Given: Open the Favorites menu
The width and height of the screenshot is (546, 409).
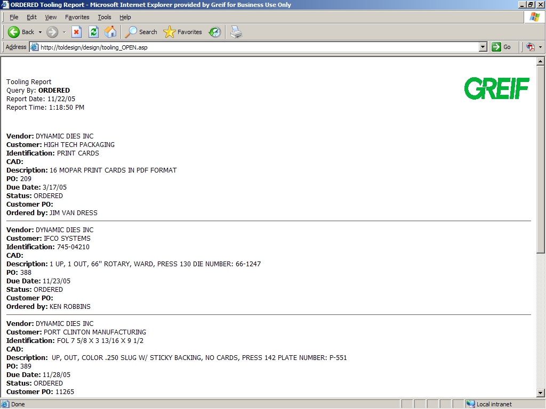Looking at the screenshot, I should point(77,17).
